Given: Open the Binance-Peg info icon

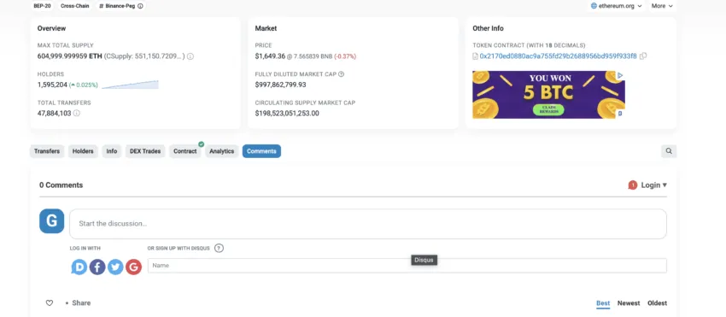Looking at the screenshot, I should click(x=140, y=6).
